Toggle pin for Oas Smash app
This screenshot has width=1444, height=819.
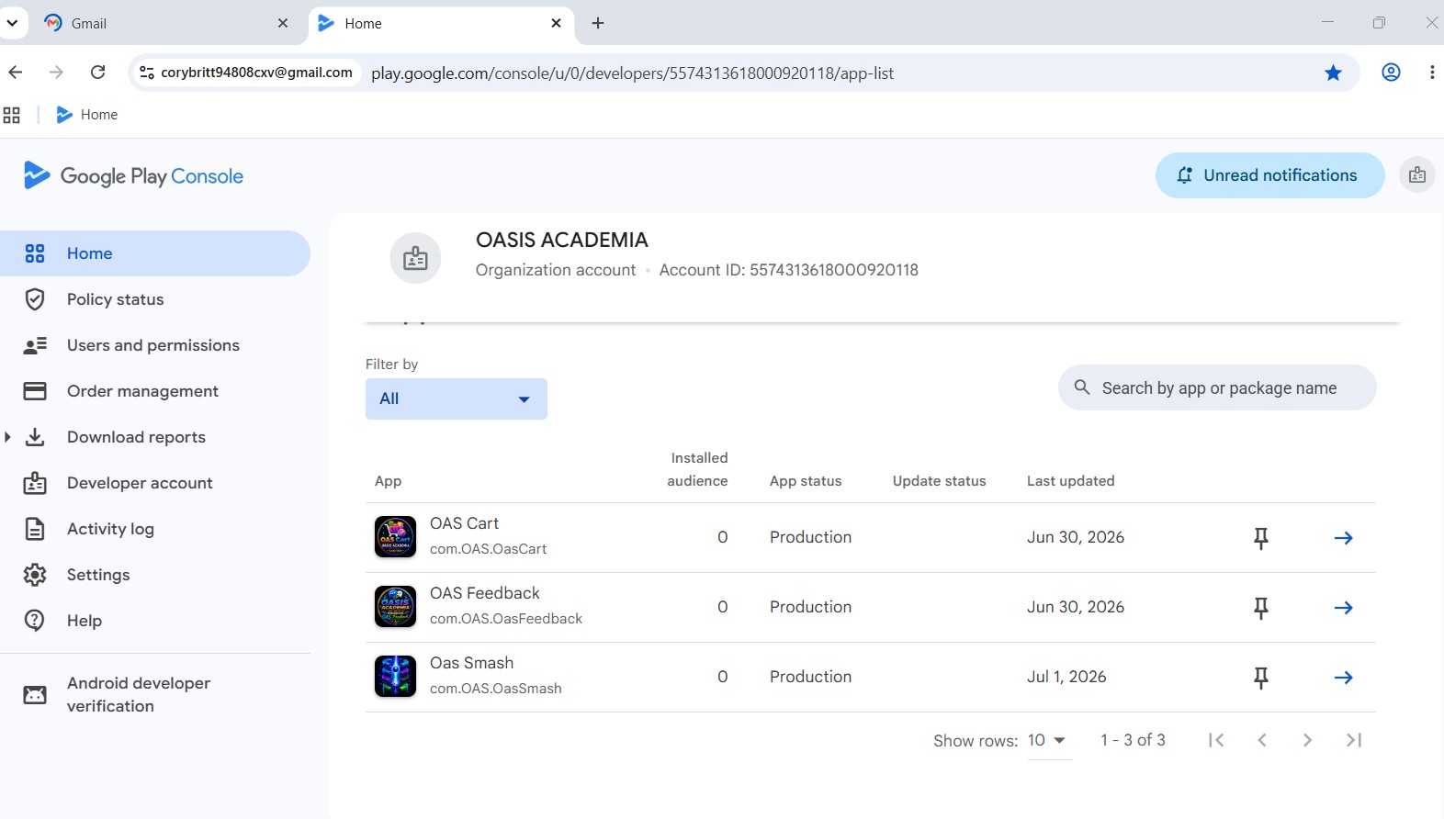click(1261, 678)
